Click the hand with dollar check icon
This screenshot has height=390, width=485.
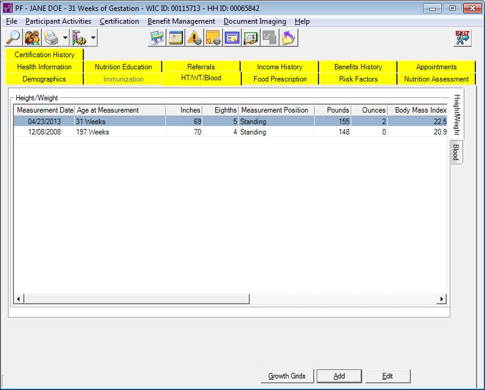point(251,38)
